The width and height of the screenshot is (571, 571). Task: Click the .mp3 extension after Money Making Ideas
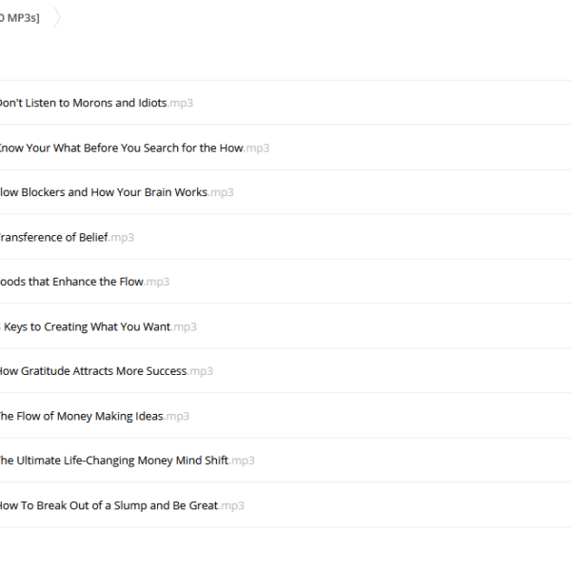pos(176,417)
